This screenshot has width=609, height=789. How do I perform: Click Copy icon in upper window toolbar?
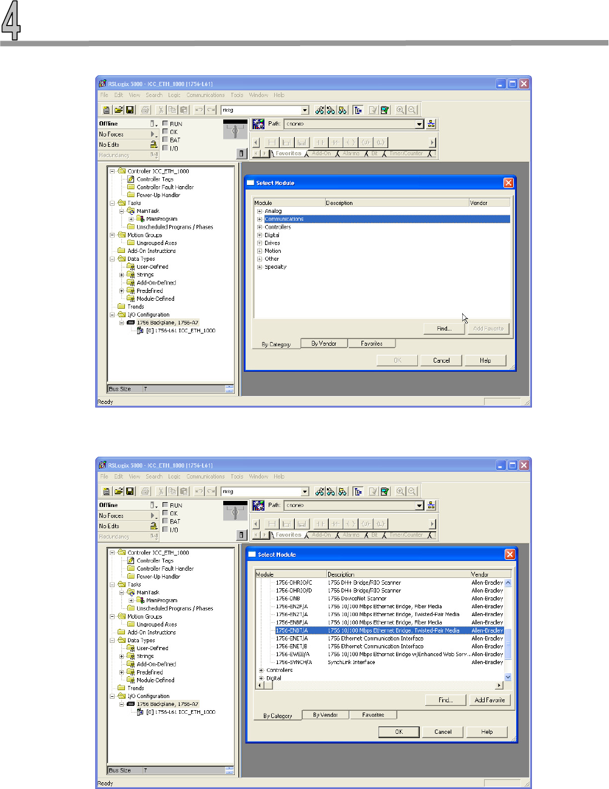click(x=172, y=110)
